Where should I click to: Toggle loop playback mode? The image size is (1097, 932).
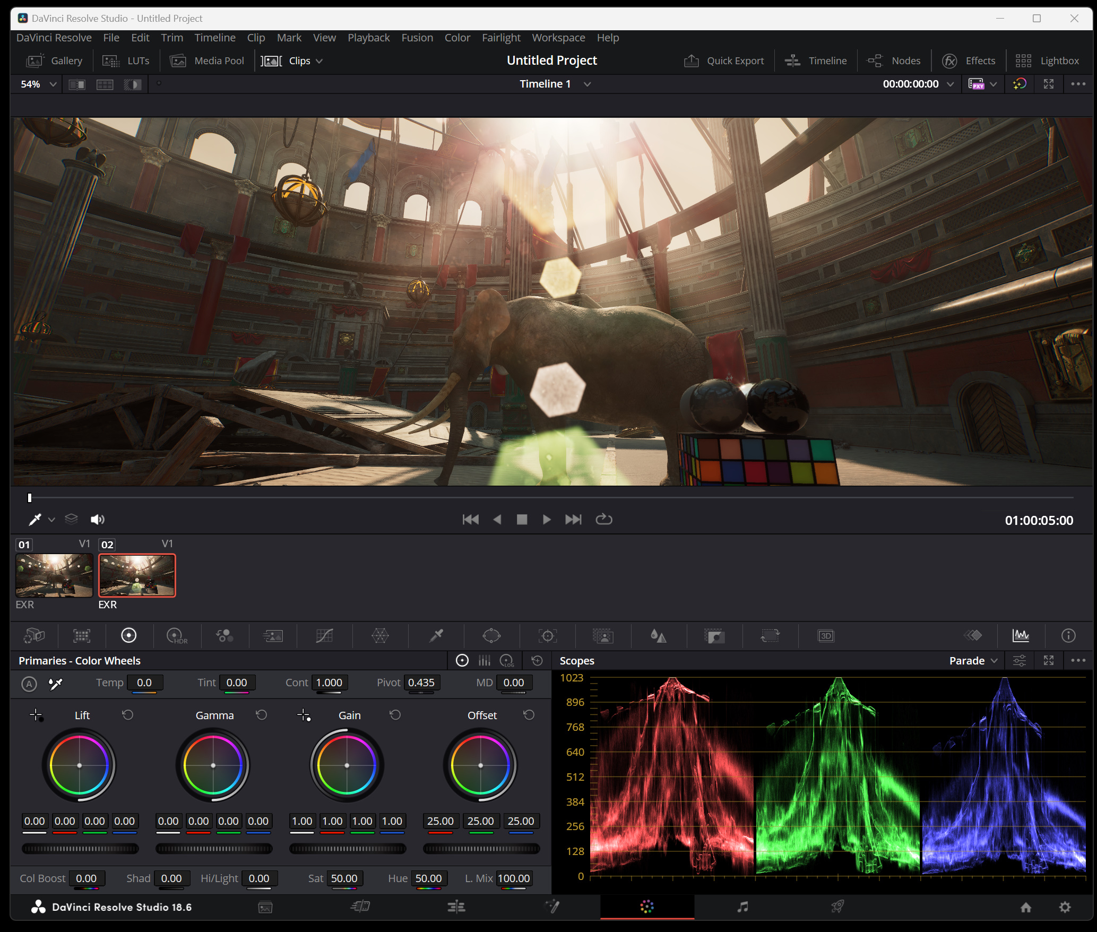[604, 519]
